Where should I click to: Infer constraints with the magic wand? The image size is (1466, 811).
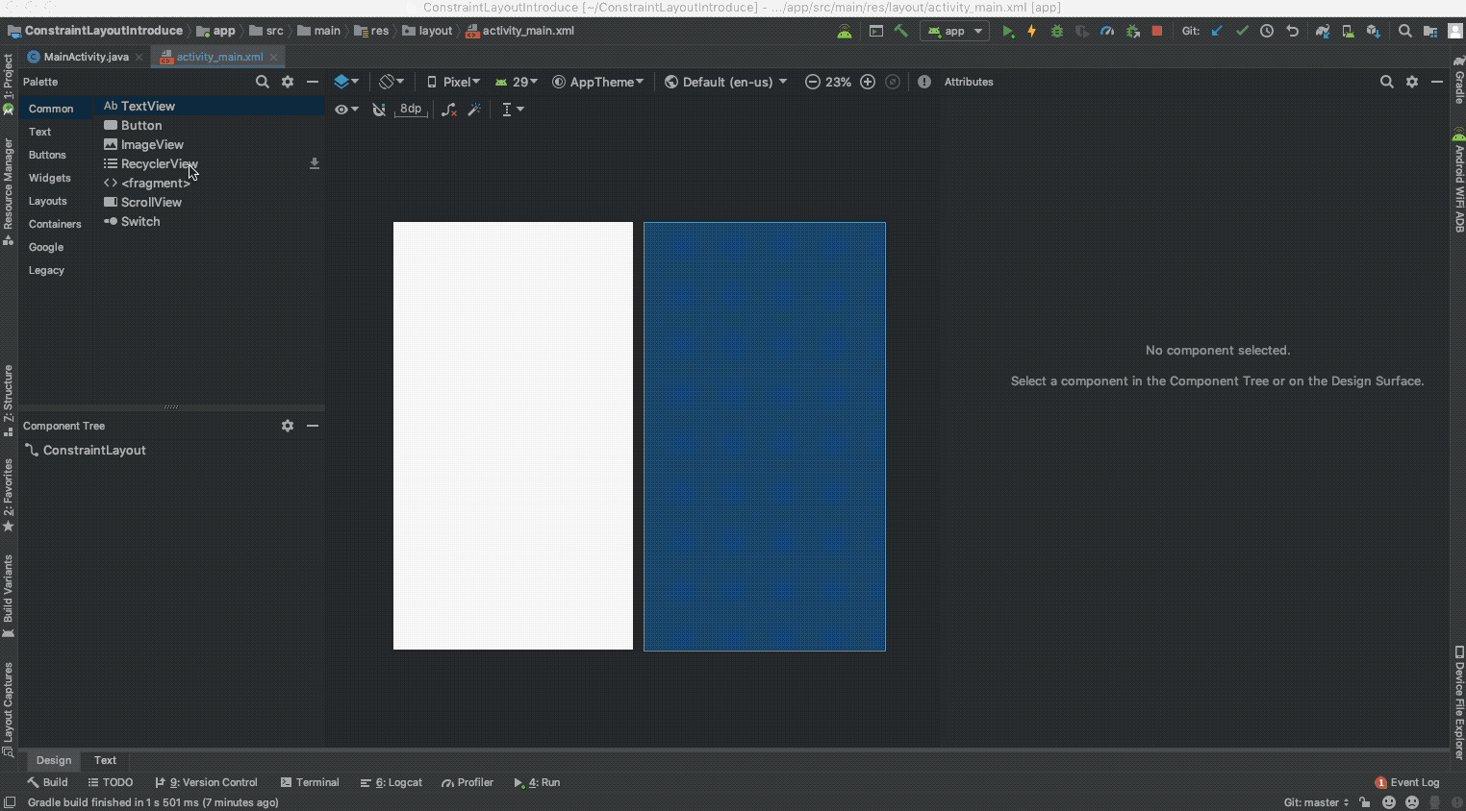pos(474,110)
